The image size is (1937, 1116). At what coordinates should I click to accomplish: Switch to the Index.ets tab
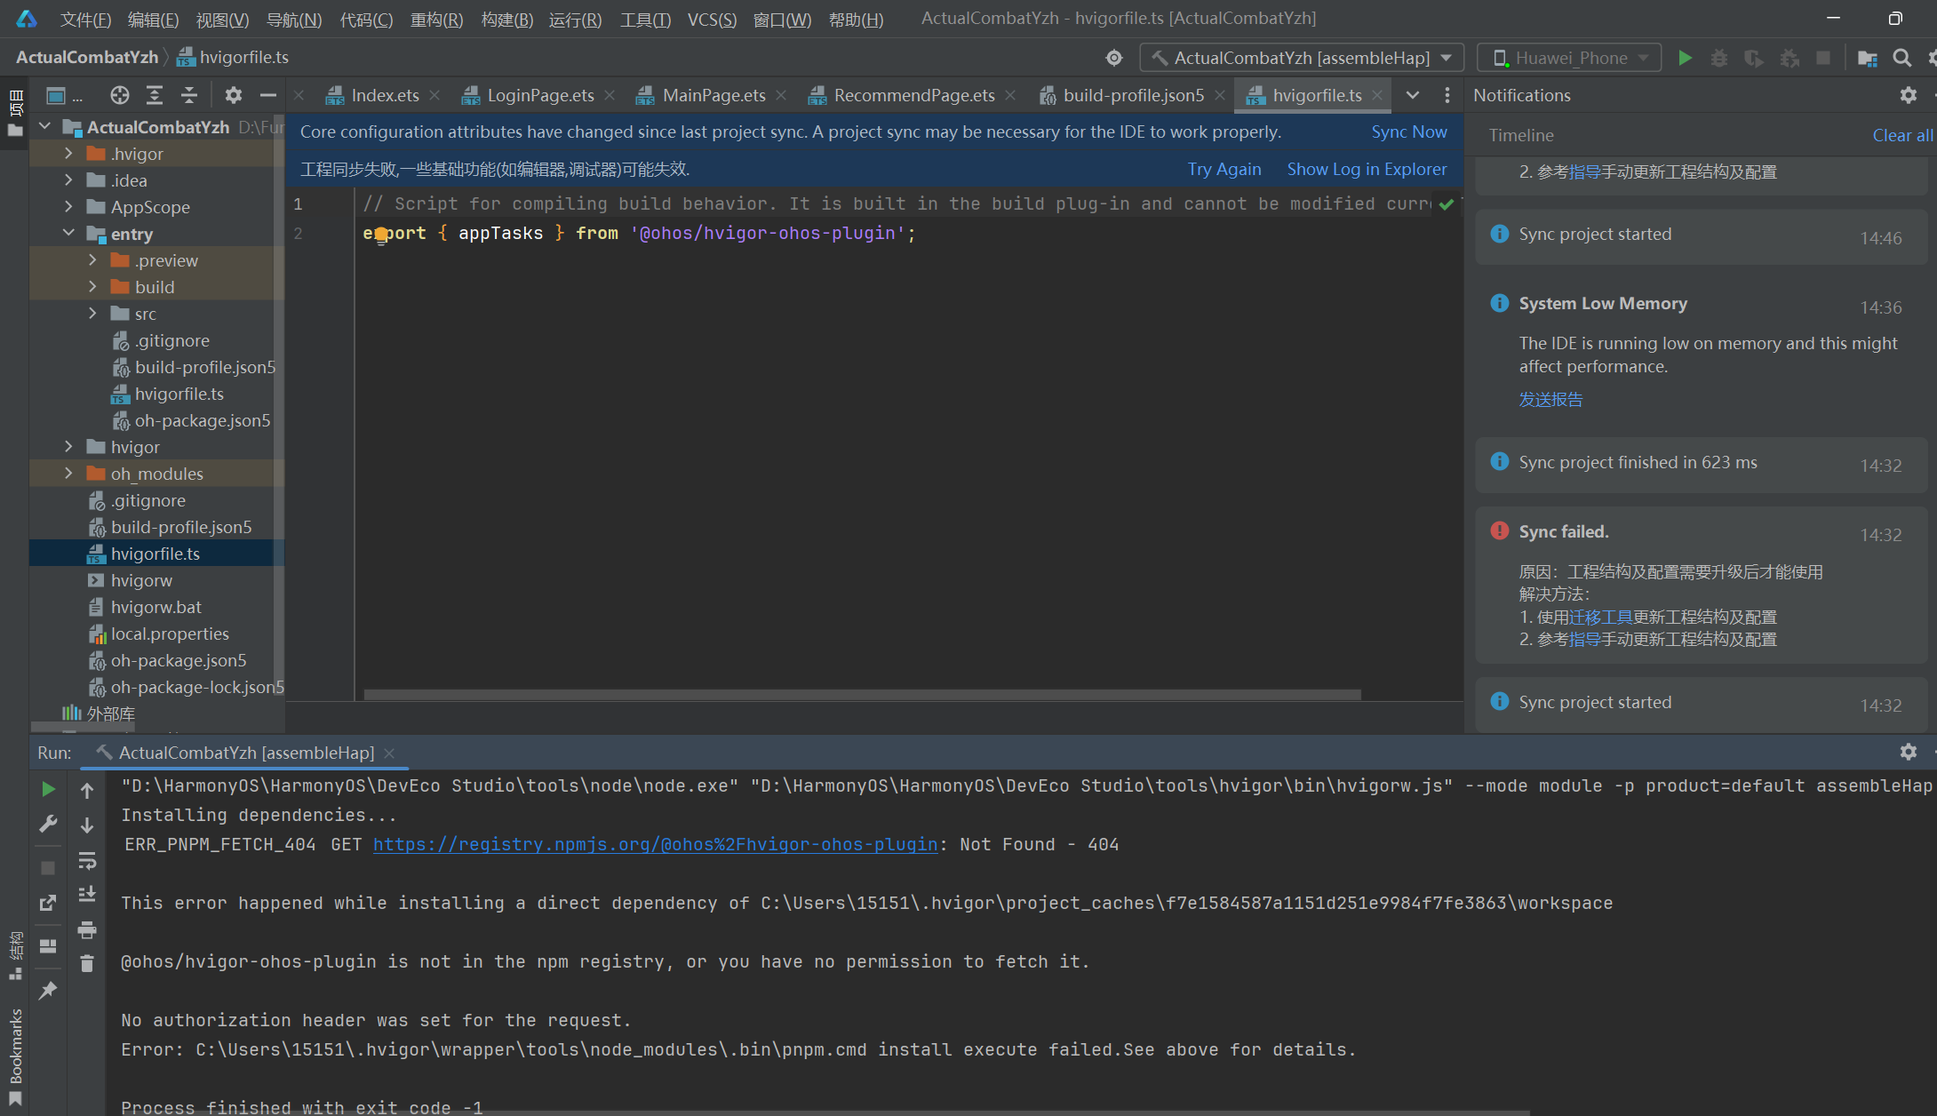(384, 95)
